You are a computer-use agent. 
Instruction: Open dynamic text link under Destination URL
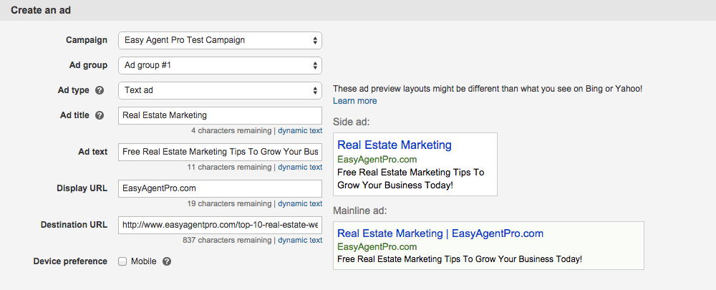click(300, 240)
